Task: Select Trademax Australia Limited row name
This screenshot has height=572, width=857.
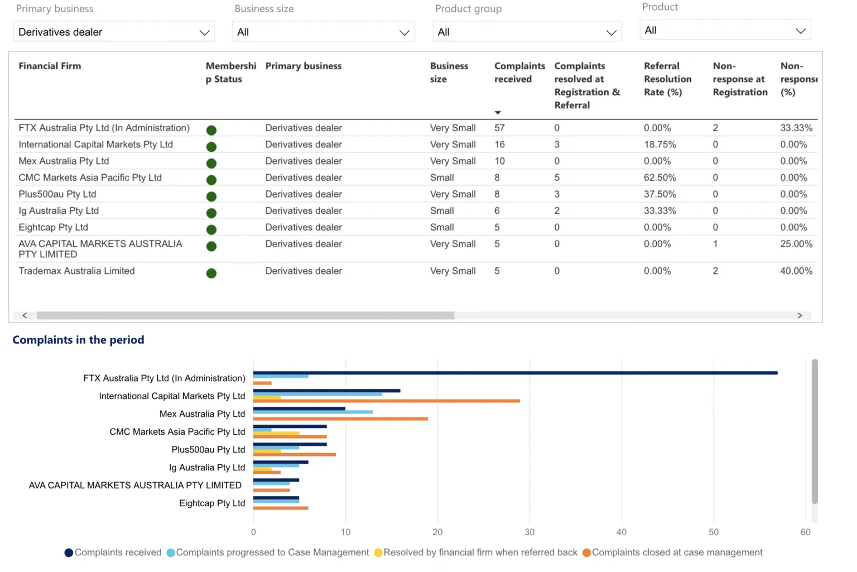Action: (76, 271)
